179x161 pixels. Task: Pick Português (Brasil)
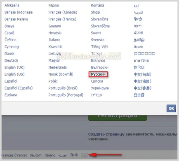tap(63, 88)
